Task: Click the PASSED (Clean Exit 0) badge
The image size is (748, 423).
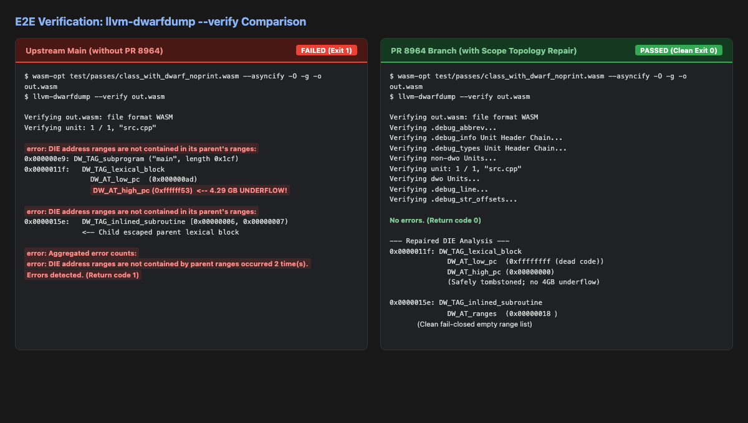Action: click(x=678, y=50)
